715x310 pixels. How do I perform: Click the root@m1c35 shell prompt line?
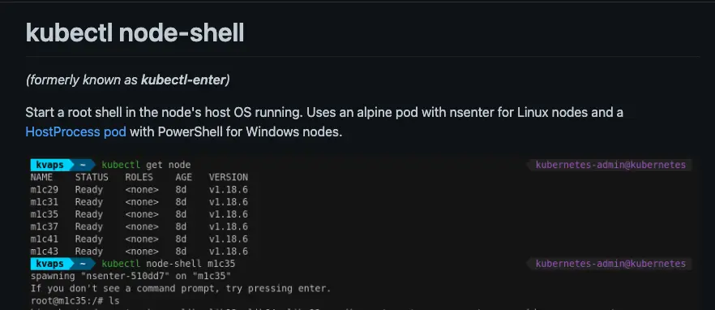point(75,301)
